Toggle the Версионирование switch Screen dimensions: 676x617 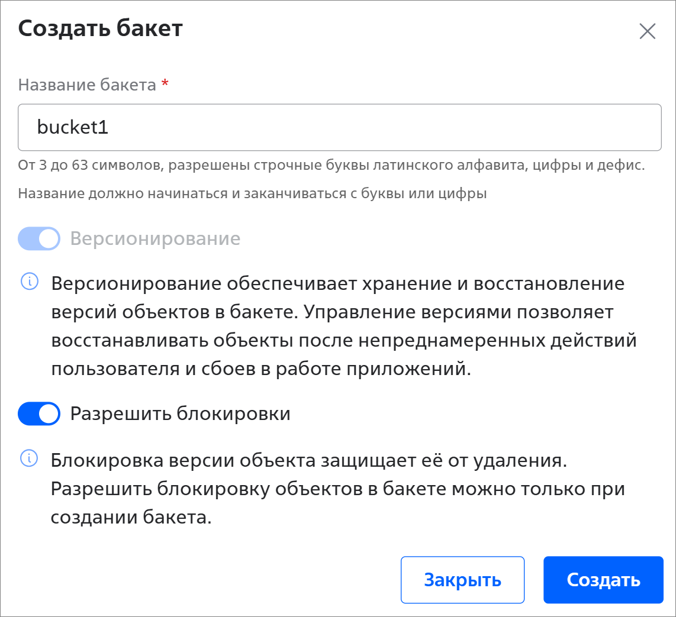(x=39, y=238)
